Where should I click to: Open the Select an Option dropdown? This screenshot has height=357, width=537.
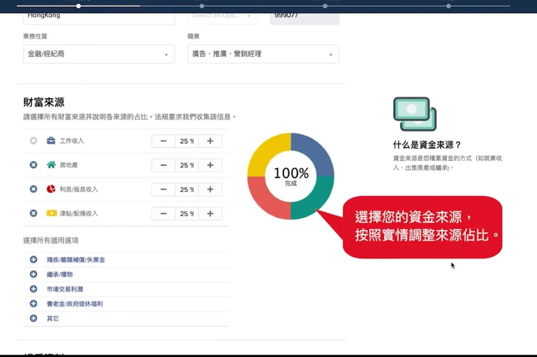[222, 16]
